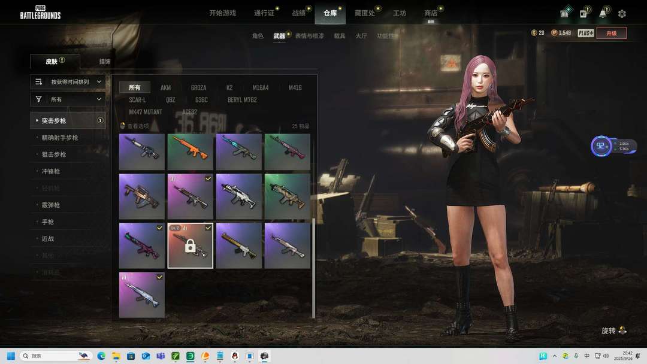Select the 皮肤 tab
The image size is (647, 364).
(x=55, y=61)
